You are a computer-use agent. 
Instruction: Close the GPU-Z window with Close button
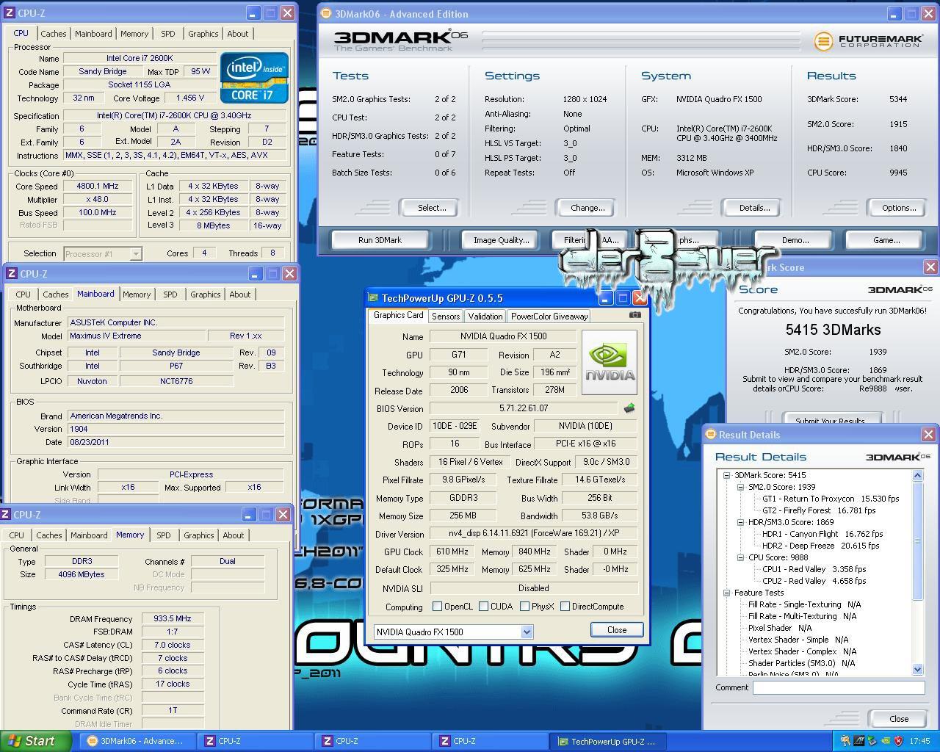(617, 630)
